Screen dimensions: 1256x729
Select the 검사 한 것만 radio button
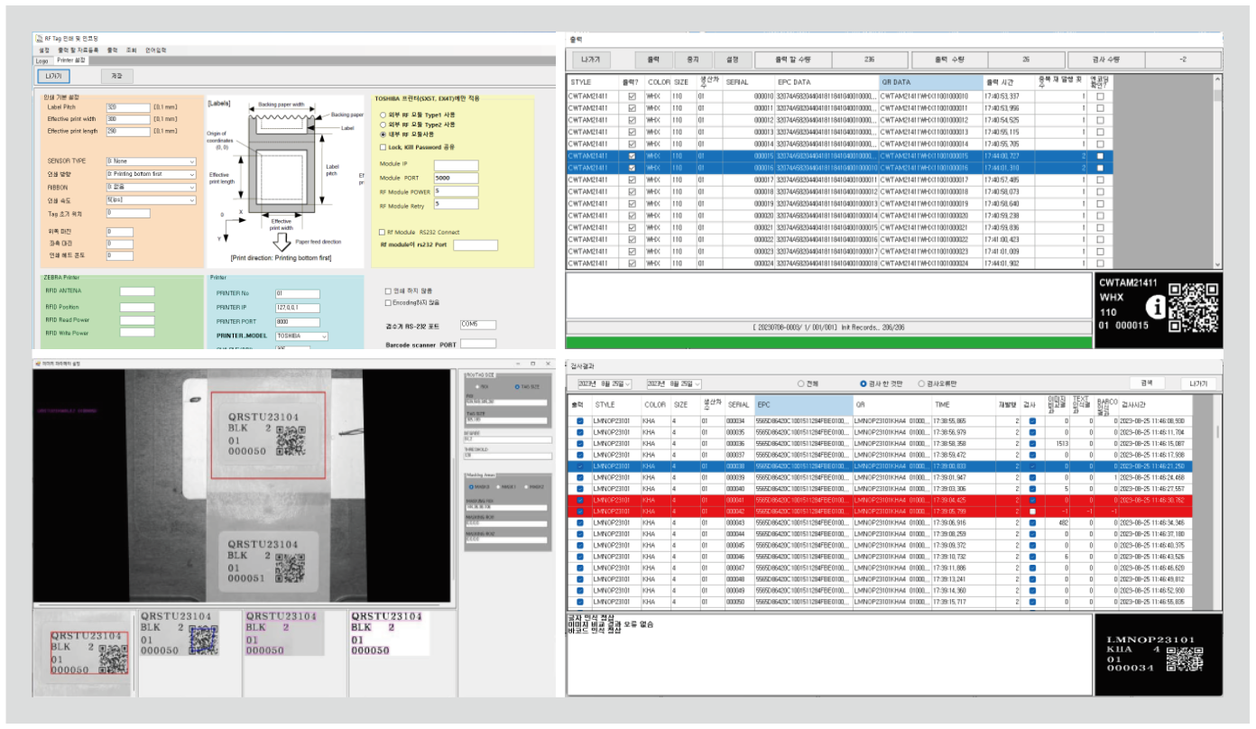point(863,383)
